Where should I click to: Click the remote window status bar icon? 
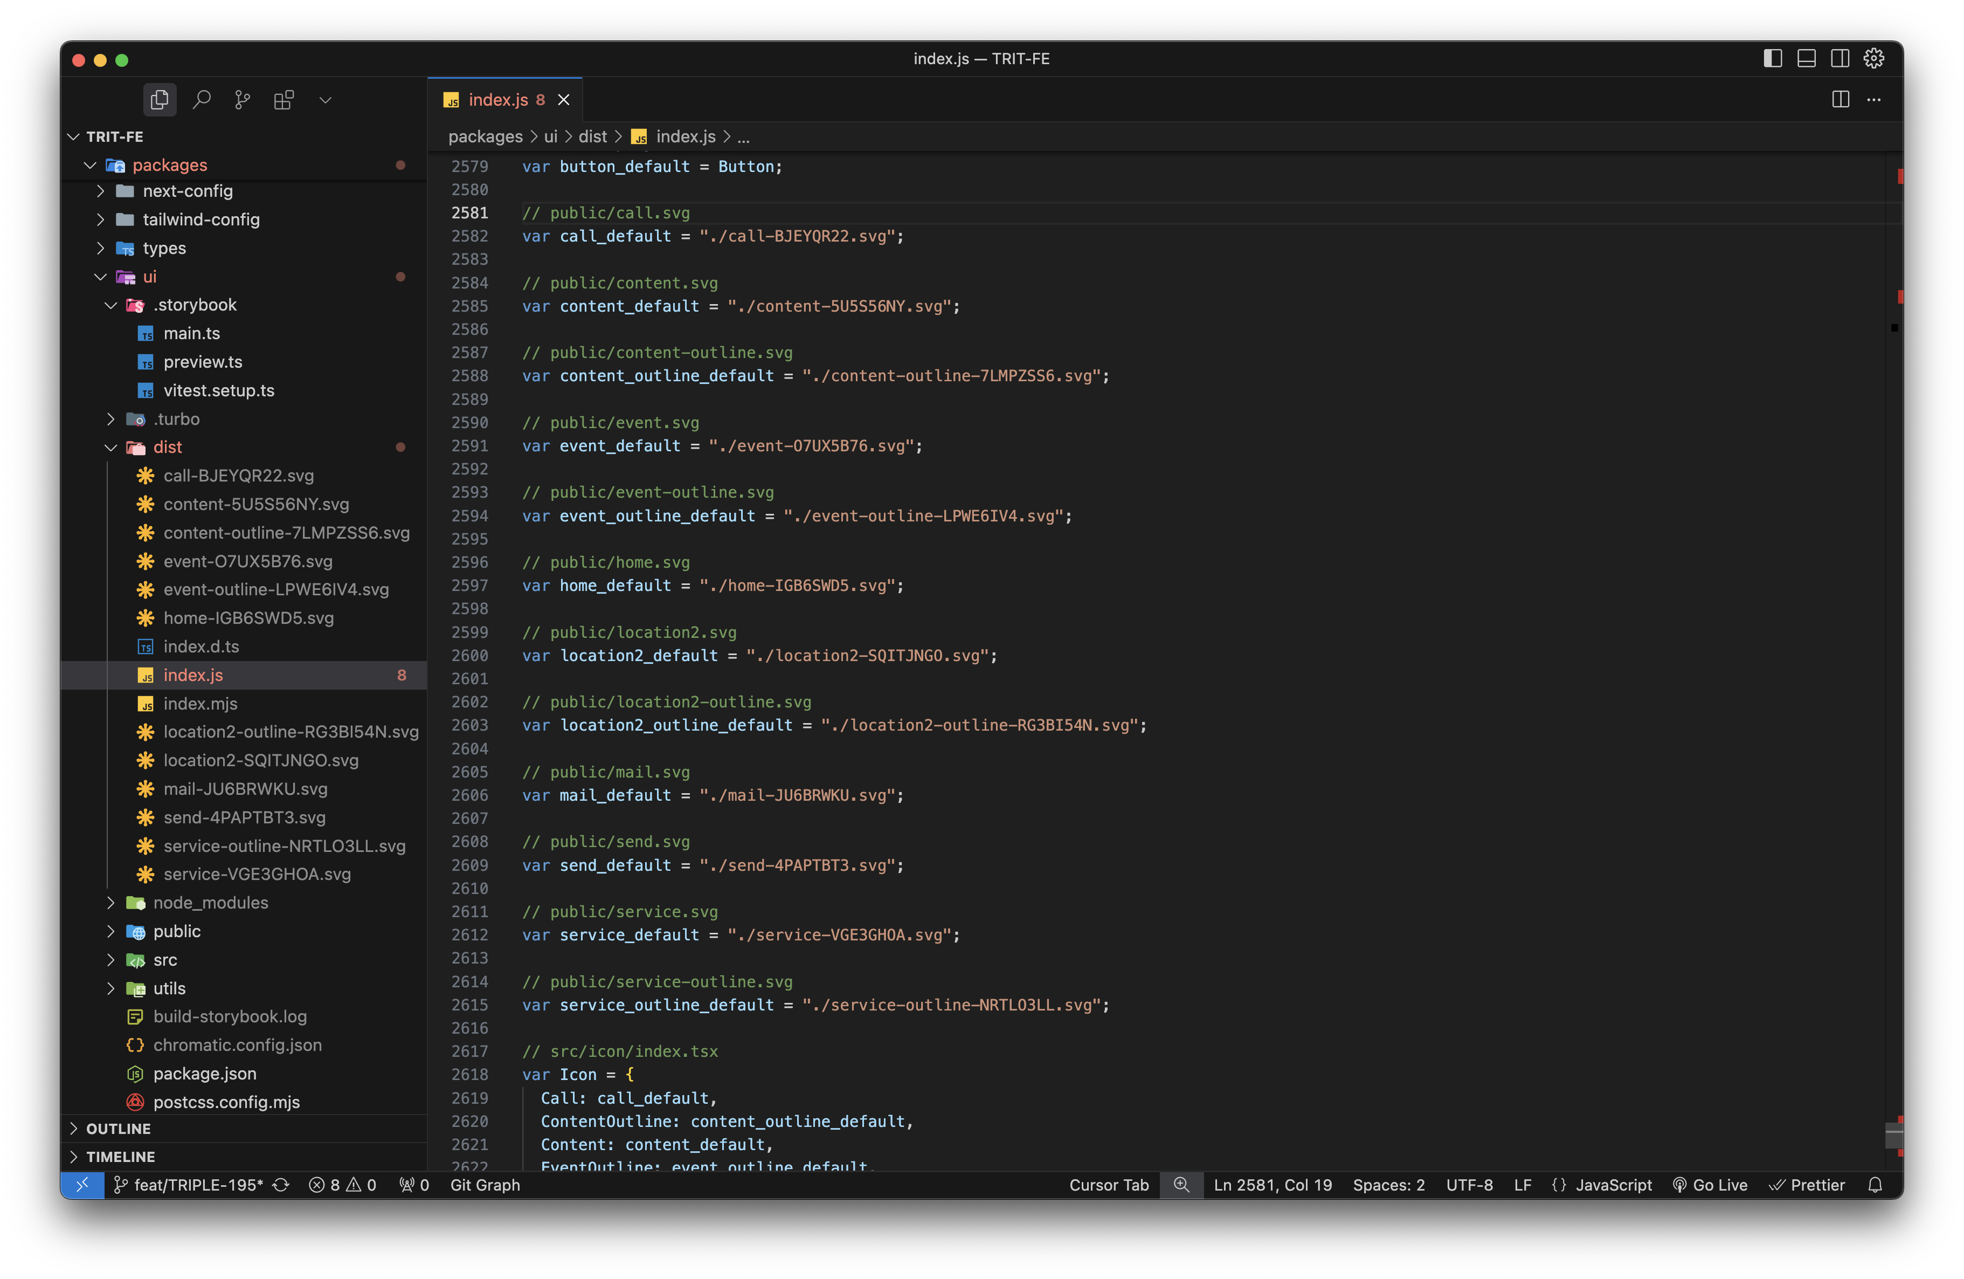point(82,1185)
